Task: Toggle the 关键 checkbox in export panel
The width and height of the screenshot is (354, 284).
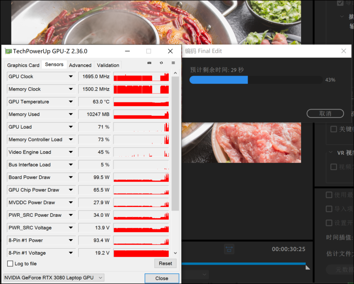Action: point(333,129)
